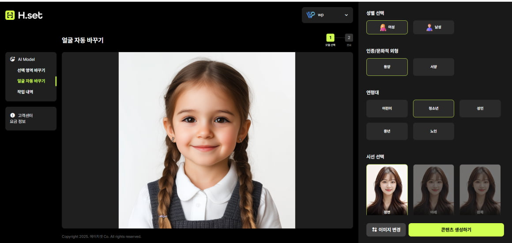Click the AI Model icon in sidebar
The image size is (512, 243).
click(x=12, y=59)
